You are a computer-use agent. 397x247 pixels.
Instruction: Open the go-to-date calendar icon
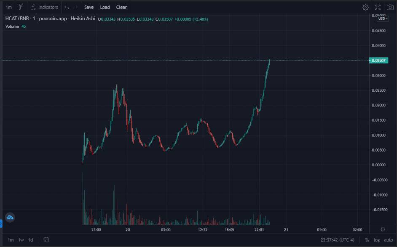pos(46,240)
